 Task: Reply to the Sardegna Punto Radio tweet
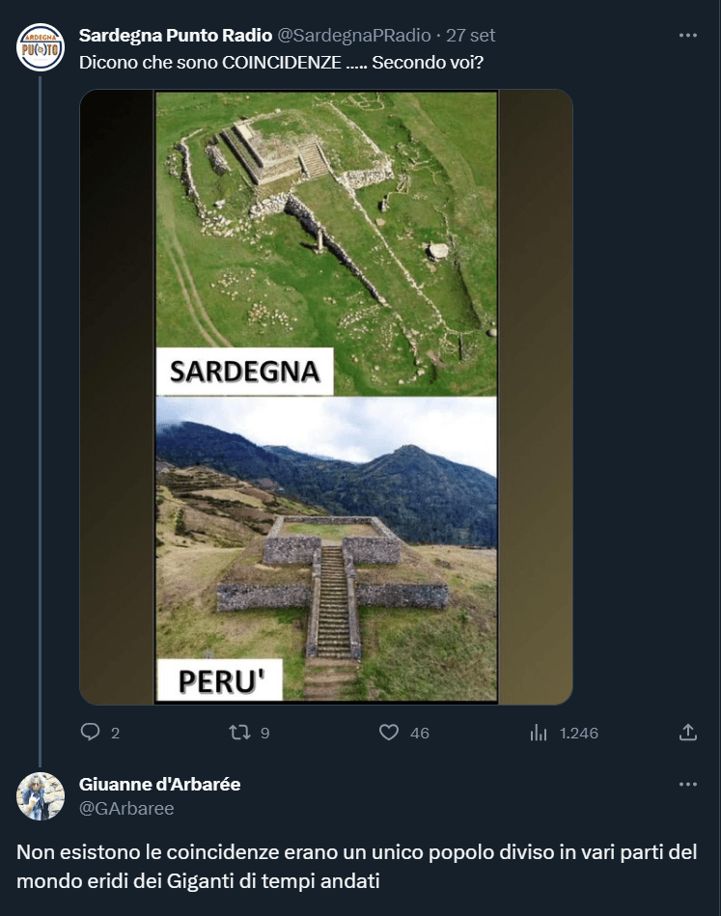pos(91,733)
